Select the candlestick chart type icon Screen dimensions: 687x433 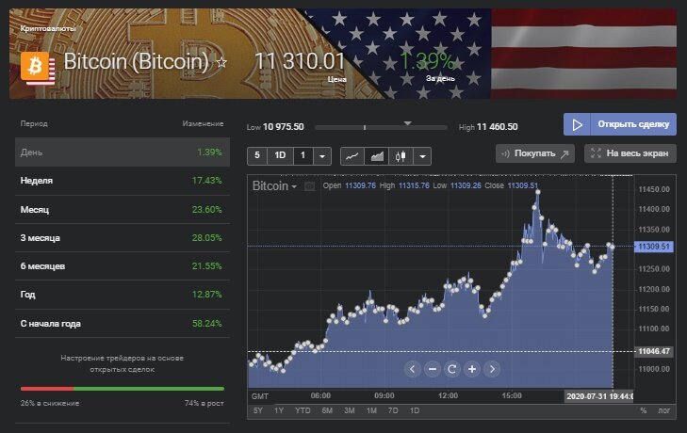[401, 155]
